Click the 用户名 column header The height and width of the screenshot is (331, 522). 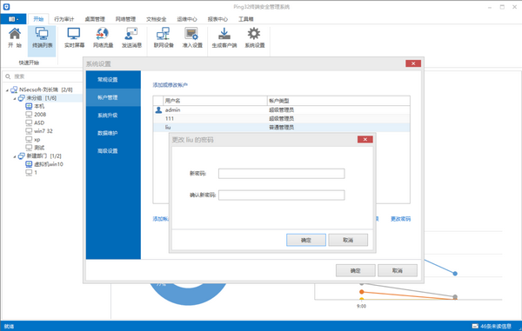pyautogui.click(x=215, y=101)
